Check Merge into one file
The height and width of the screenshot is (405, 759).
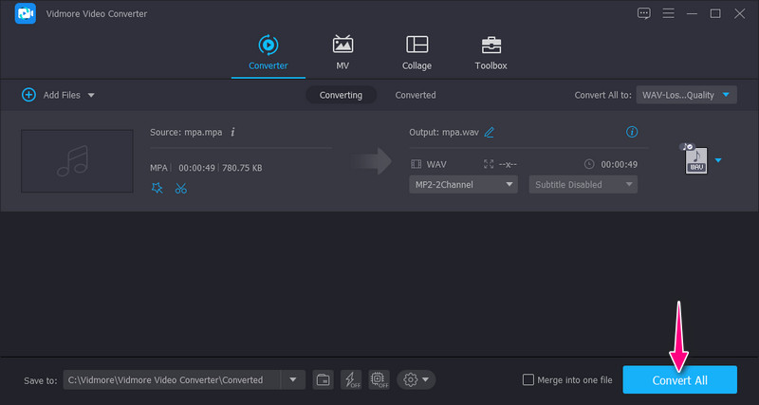point(528,379)
